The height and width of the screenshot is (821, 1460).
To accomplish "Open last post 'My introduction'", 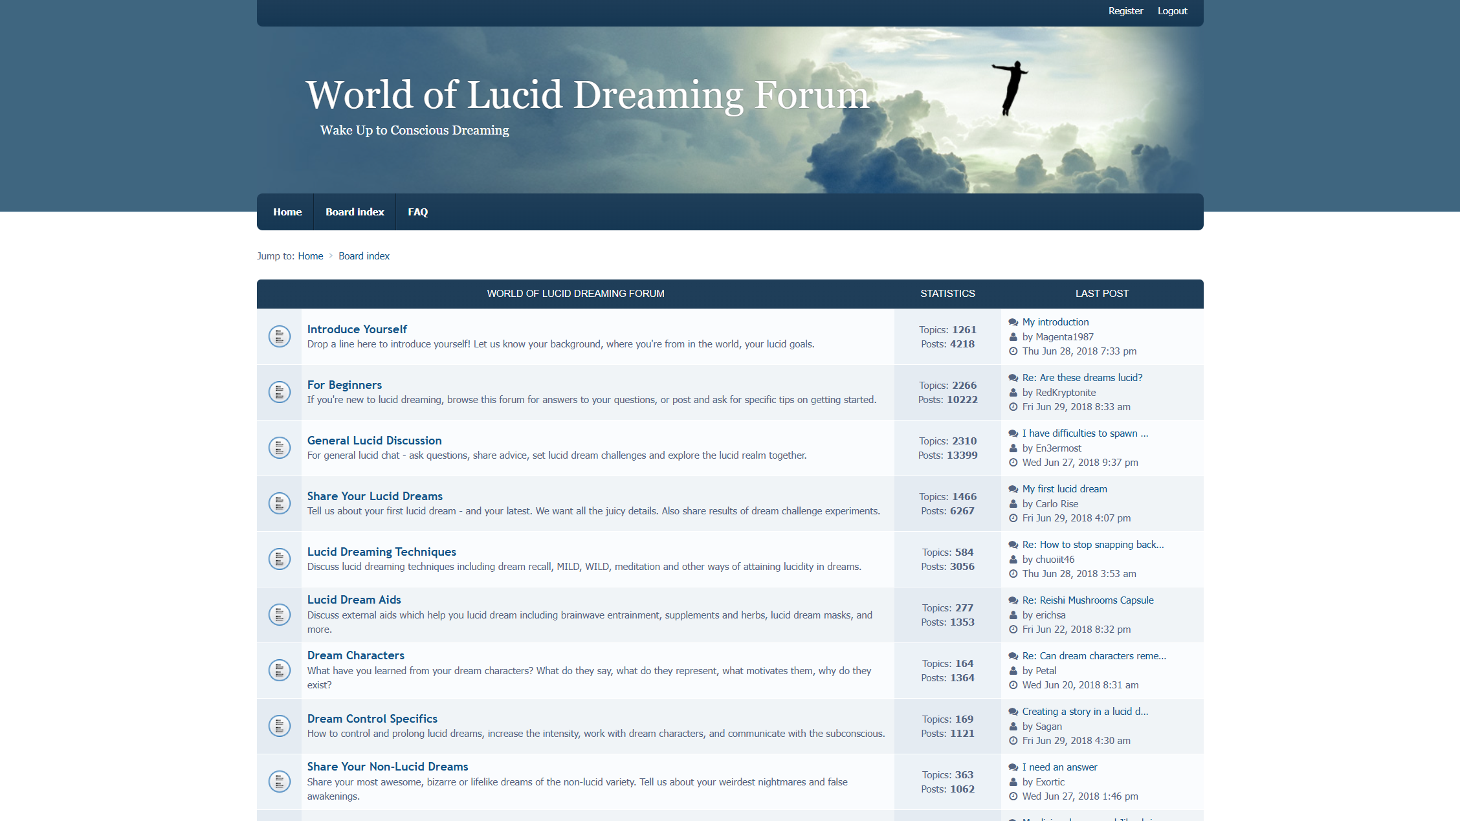I will coord(1055,322).
